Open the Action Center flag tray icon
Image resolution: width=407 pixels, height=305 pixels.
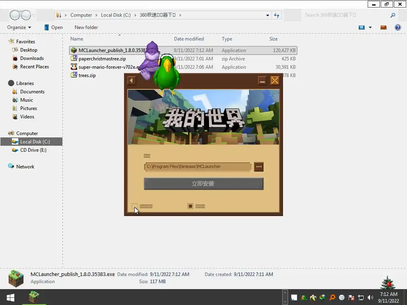pyautogui.click(x=351, y=297)
